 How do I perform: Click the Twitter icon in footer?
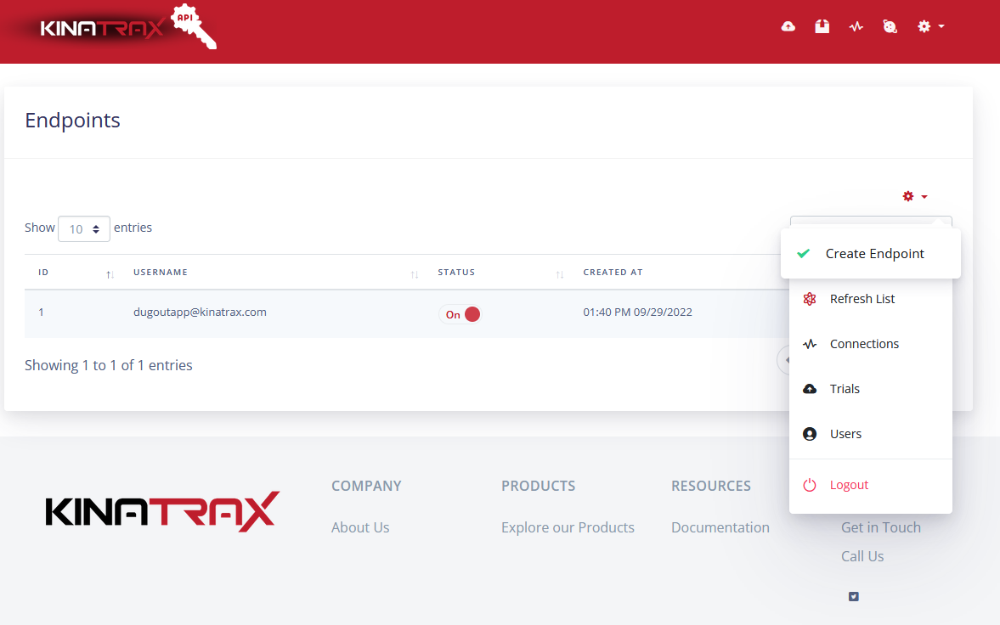[x=853, y=596]
